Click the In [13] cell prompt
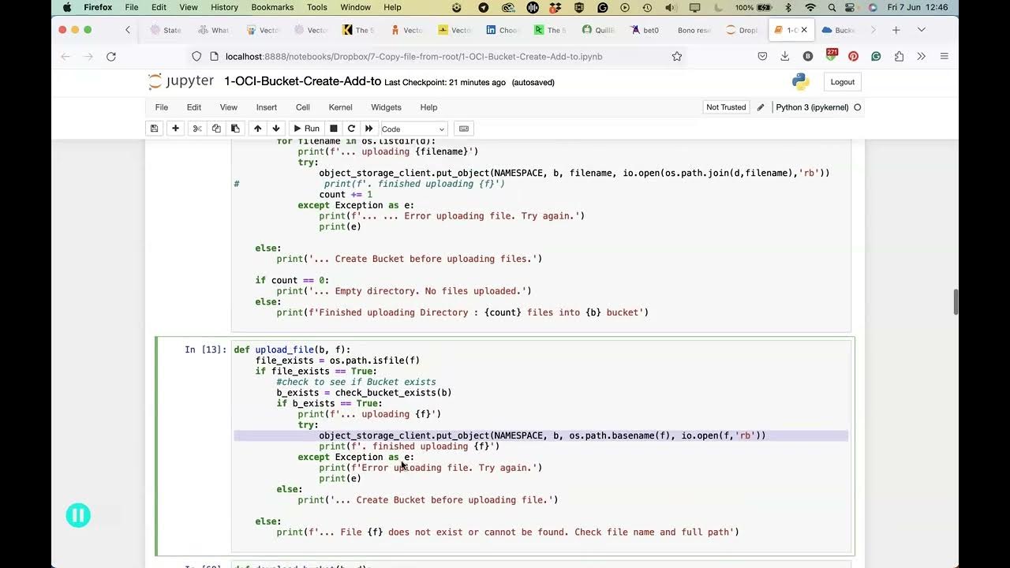1010x568 pixels. [205, 349]
